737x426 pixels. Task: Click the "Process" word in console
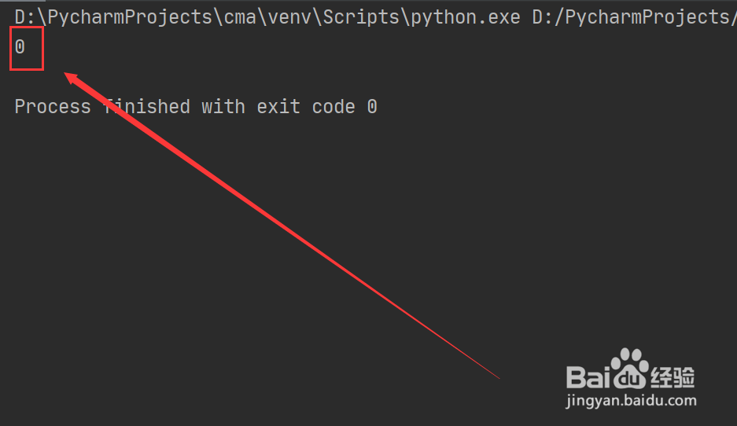53,107
